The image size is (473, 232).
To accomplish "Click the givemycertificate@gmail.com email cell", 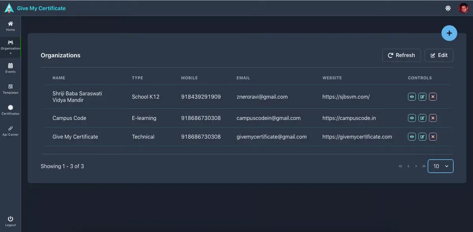I will (272, 137).
